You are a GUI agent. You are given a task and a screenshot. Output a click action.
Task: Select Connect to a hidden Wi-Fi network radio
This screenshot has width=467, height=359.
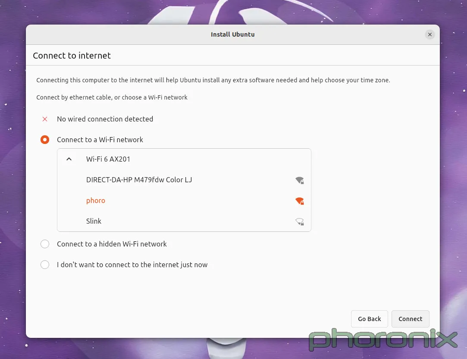pyautogui.click(x=45, y=244)
